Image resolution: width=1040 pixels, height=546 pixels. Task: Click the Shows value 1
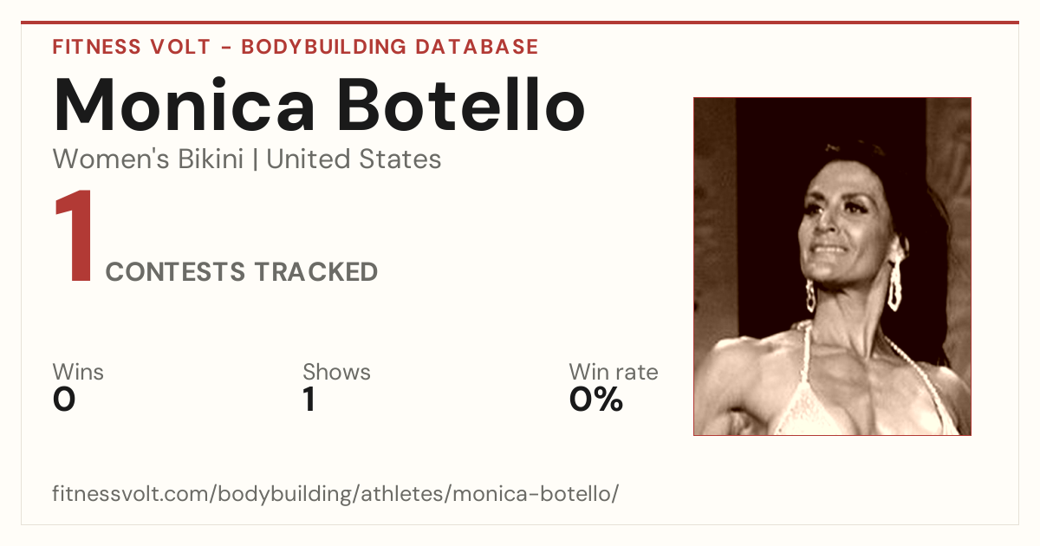(x=309, y=400)
